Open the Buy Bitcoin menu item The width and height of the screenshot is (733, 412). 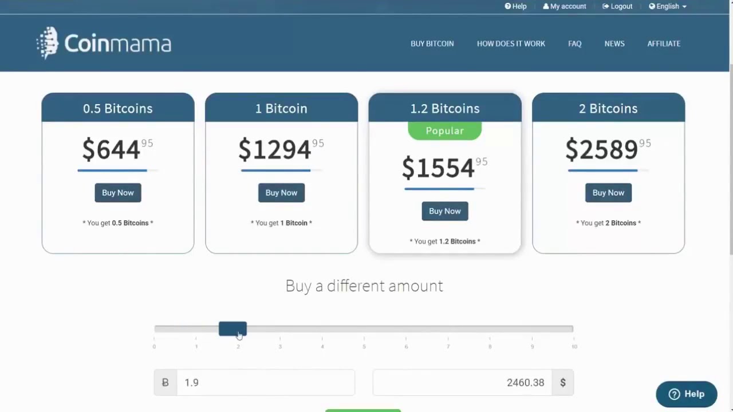(432, 43)
